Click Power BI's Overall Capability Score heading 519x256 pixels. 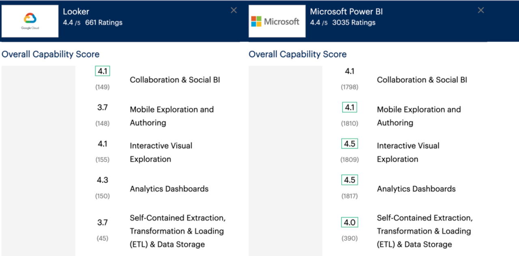click(298, 54)
